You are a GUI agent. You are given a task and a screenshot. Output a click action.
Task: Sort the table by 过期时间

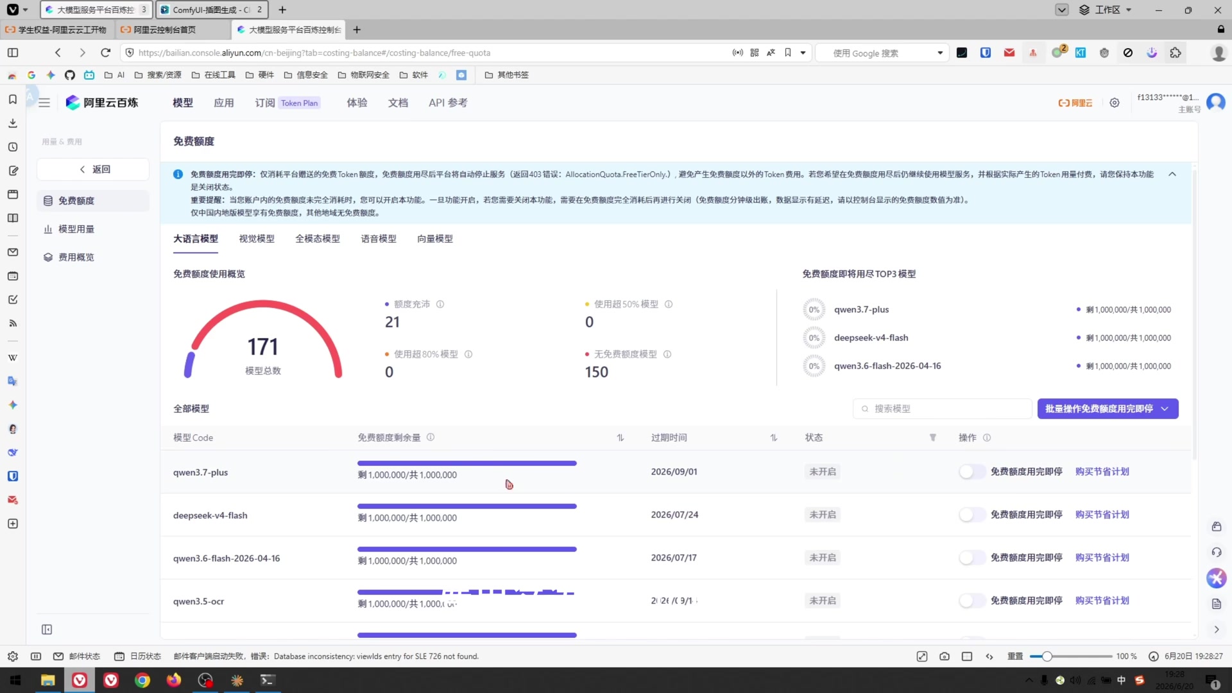click(x=774, y=438)
